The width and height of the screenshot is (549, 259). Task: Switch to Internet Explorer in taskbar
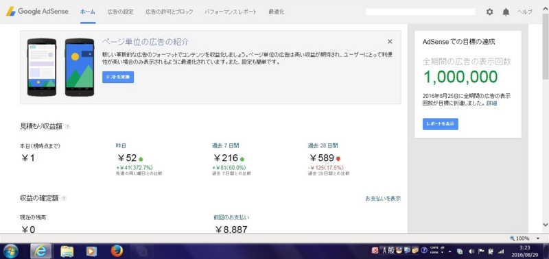41,251
